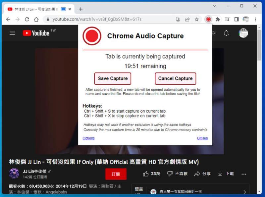265x197 pixels.
Task: Click the page vertical scrollbar thumb
Action: (259, 45)
